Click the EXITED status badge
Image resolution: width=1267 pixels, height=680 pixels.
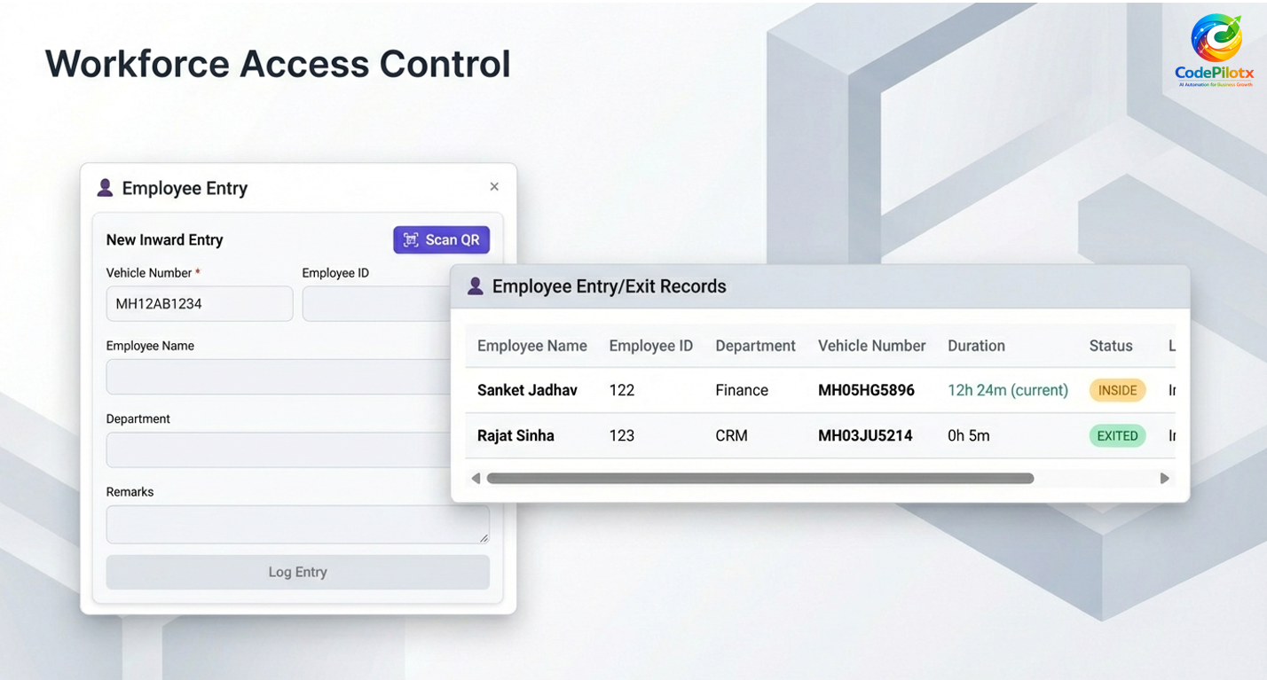click(1117, 436)
